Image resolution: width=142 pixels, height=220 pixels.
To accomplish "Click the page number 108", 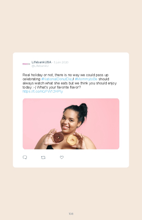I will (71, 214).
